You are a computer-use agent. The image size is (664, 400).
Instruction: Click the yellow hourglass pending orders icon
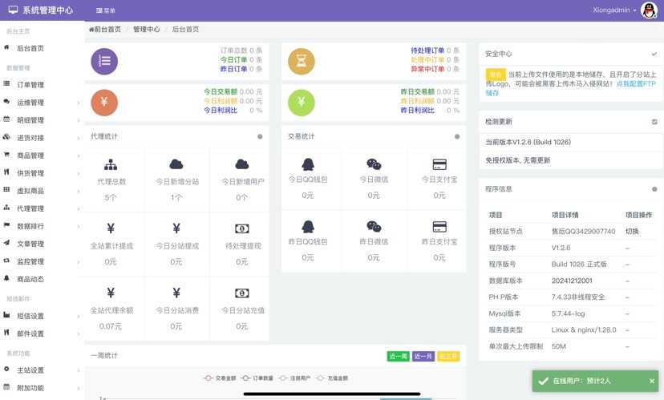click(302, 61)
